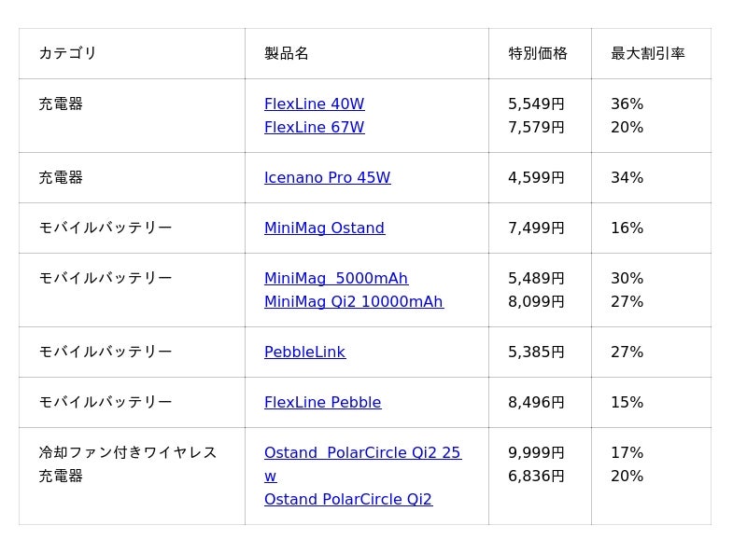Click the 製品名 column header

point(287,54)
